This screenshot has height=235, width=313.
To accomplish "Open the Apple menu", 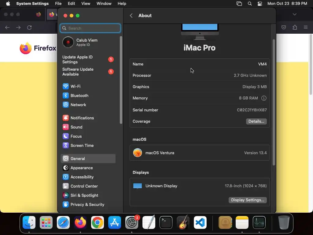I will pyautogui.click(x=8, y=4).
